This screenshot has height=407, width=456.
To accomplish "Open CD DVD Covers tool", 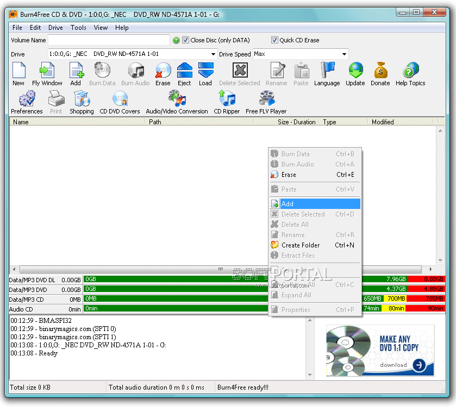I will coord(120,101).
